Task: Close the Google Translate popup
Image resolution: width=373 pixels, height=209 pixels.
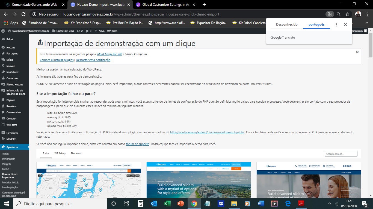Action: click(345, 24)
